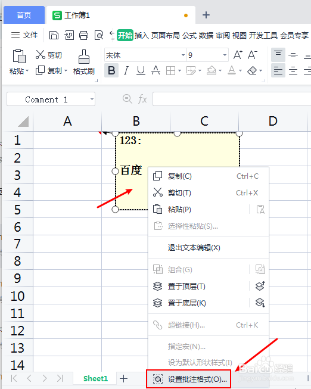The width and height of the screenshot is (311, 389).
Task: Select the 开始 ribbon tab
Action: pyautogui.click(x=125, y=35)
